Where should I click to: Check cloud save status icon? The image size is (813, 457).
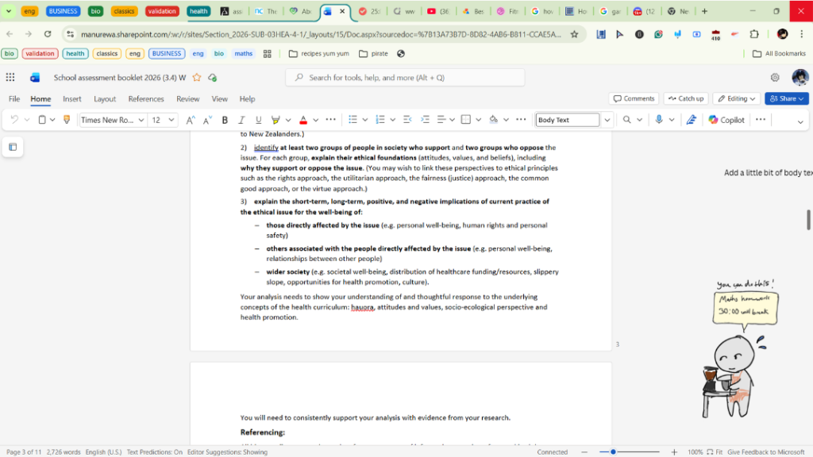213,77
